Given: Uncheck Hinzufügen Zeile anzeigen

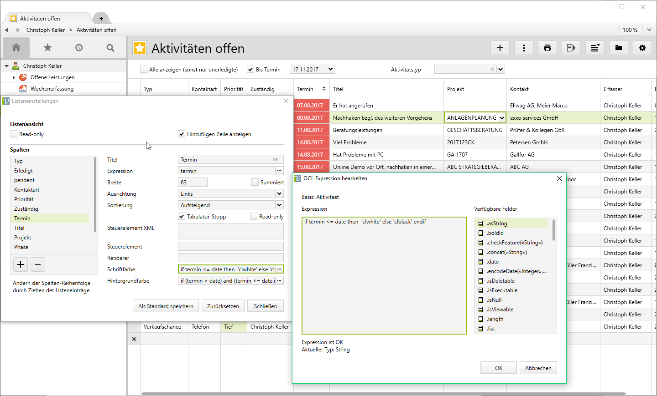Looking at the screenshot, I should pos(182,134).
